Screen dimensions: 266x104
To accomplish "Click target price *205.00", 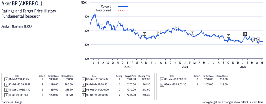I will coord(209,84).
